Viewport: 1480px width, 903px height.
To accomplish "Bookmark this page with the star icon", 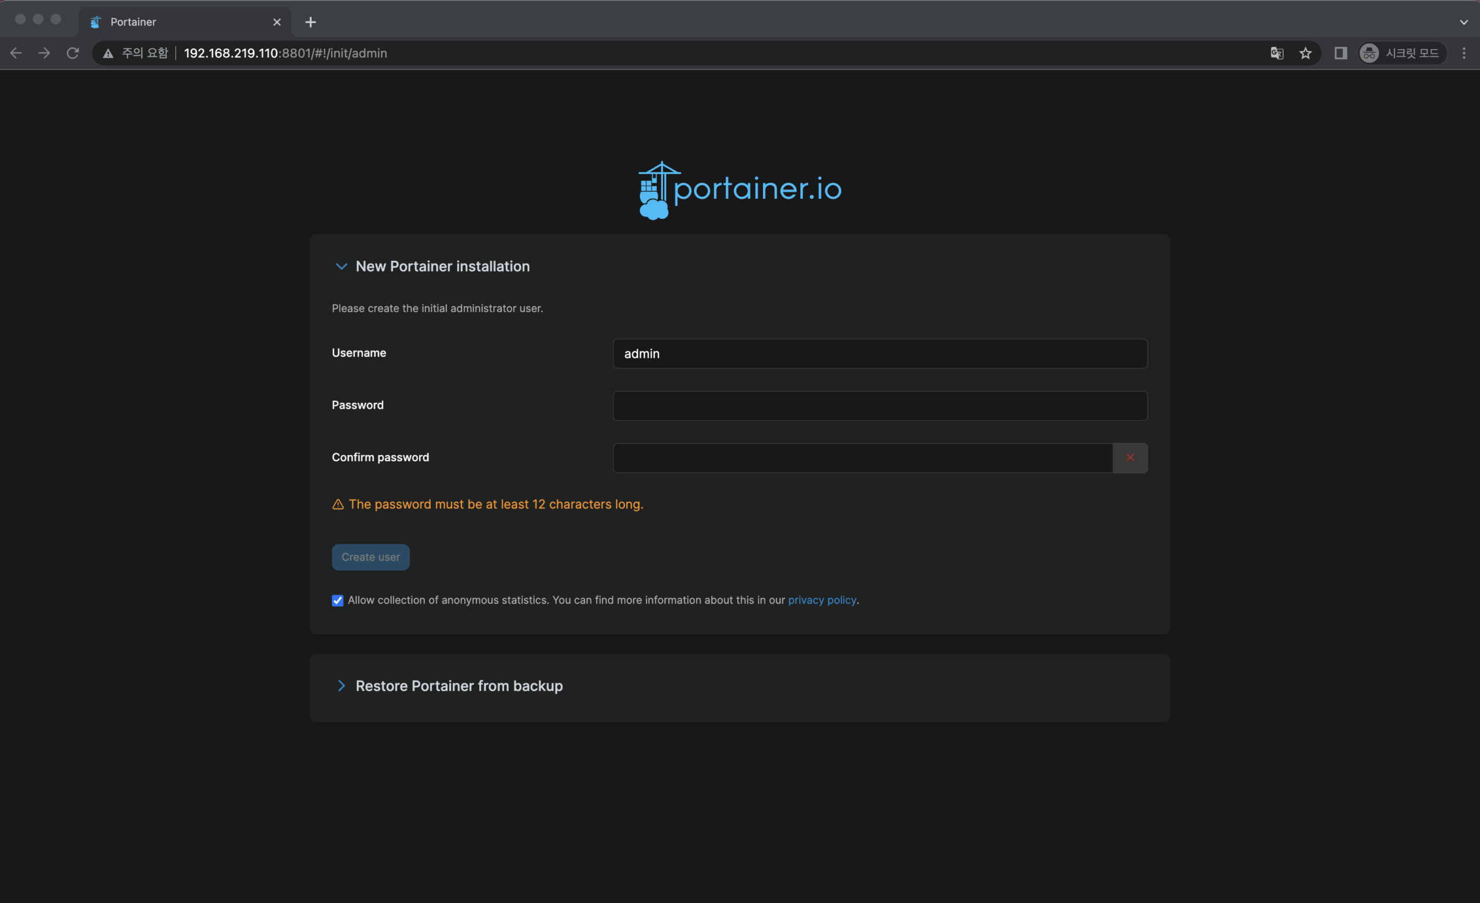I will point(1305,53).
